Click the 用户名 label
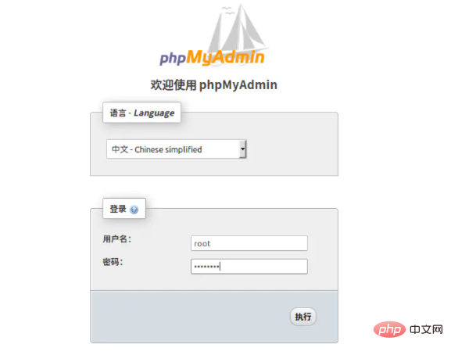The width and height of the screenshot is (451, 355). (116, 238)
